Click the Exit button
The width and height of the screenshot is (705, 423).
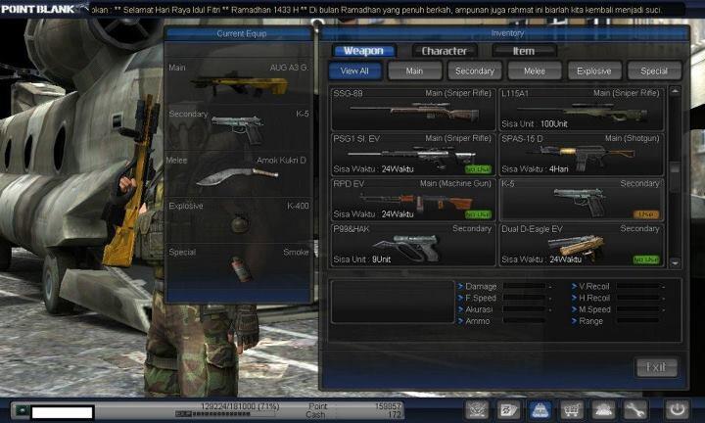pyautogui.click(x=656, y=367)
